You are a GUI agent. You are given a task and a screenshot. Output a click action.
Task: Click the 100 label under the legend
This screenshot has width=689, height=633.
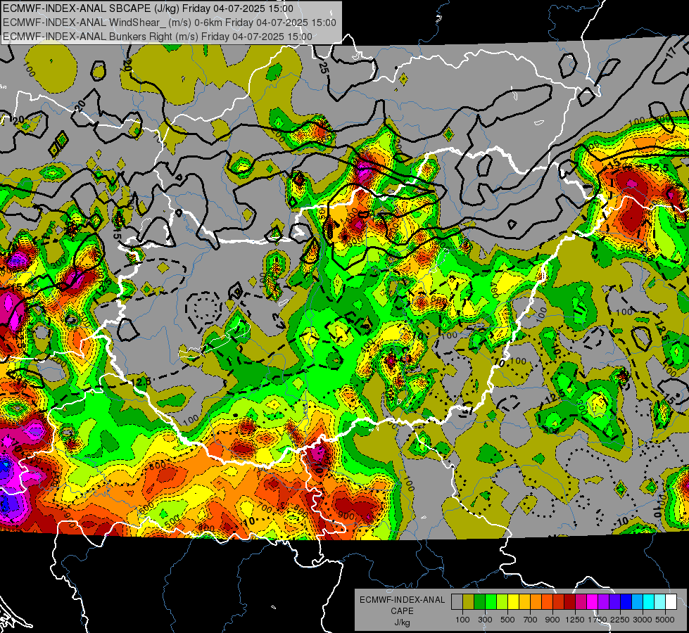(462, 620)
